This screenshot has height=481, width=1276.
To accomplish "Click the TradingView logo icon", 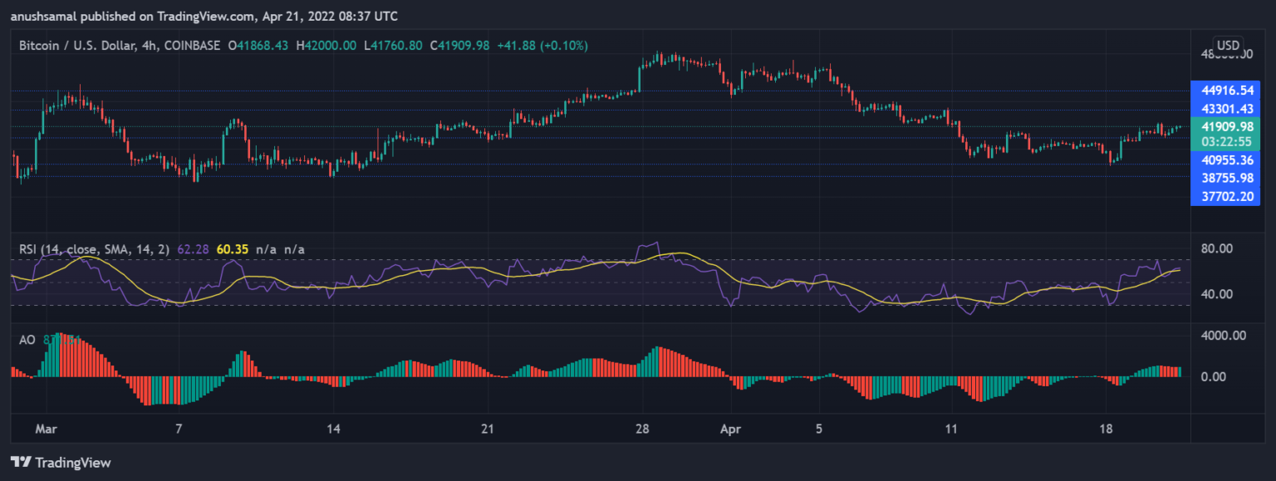I will pos(22,462).
